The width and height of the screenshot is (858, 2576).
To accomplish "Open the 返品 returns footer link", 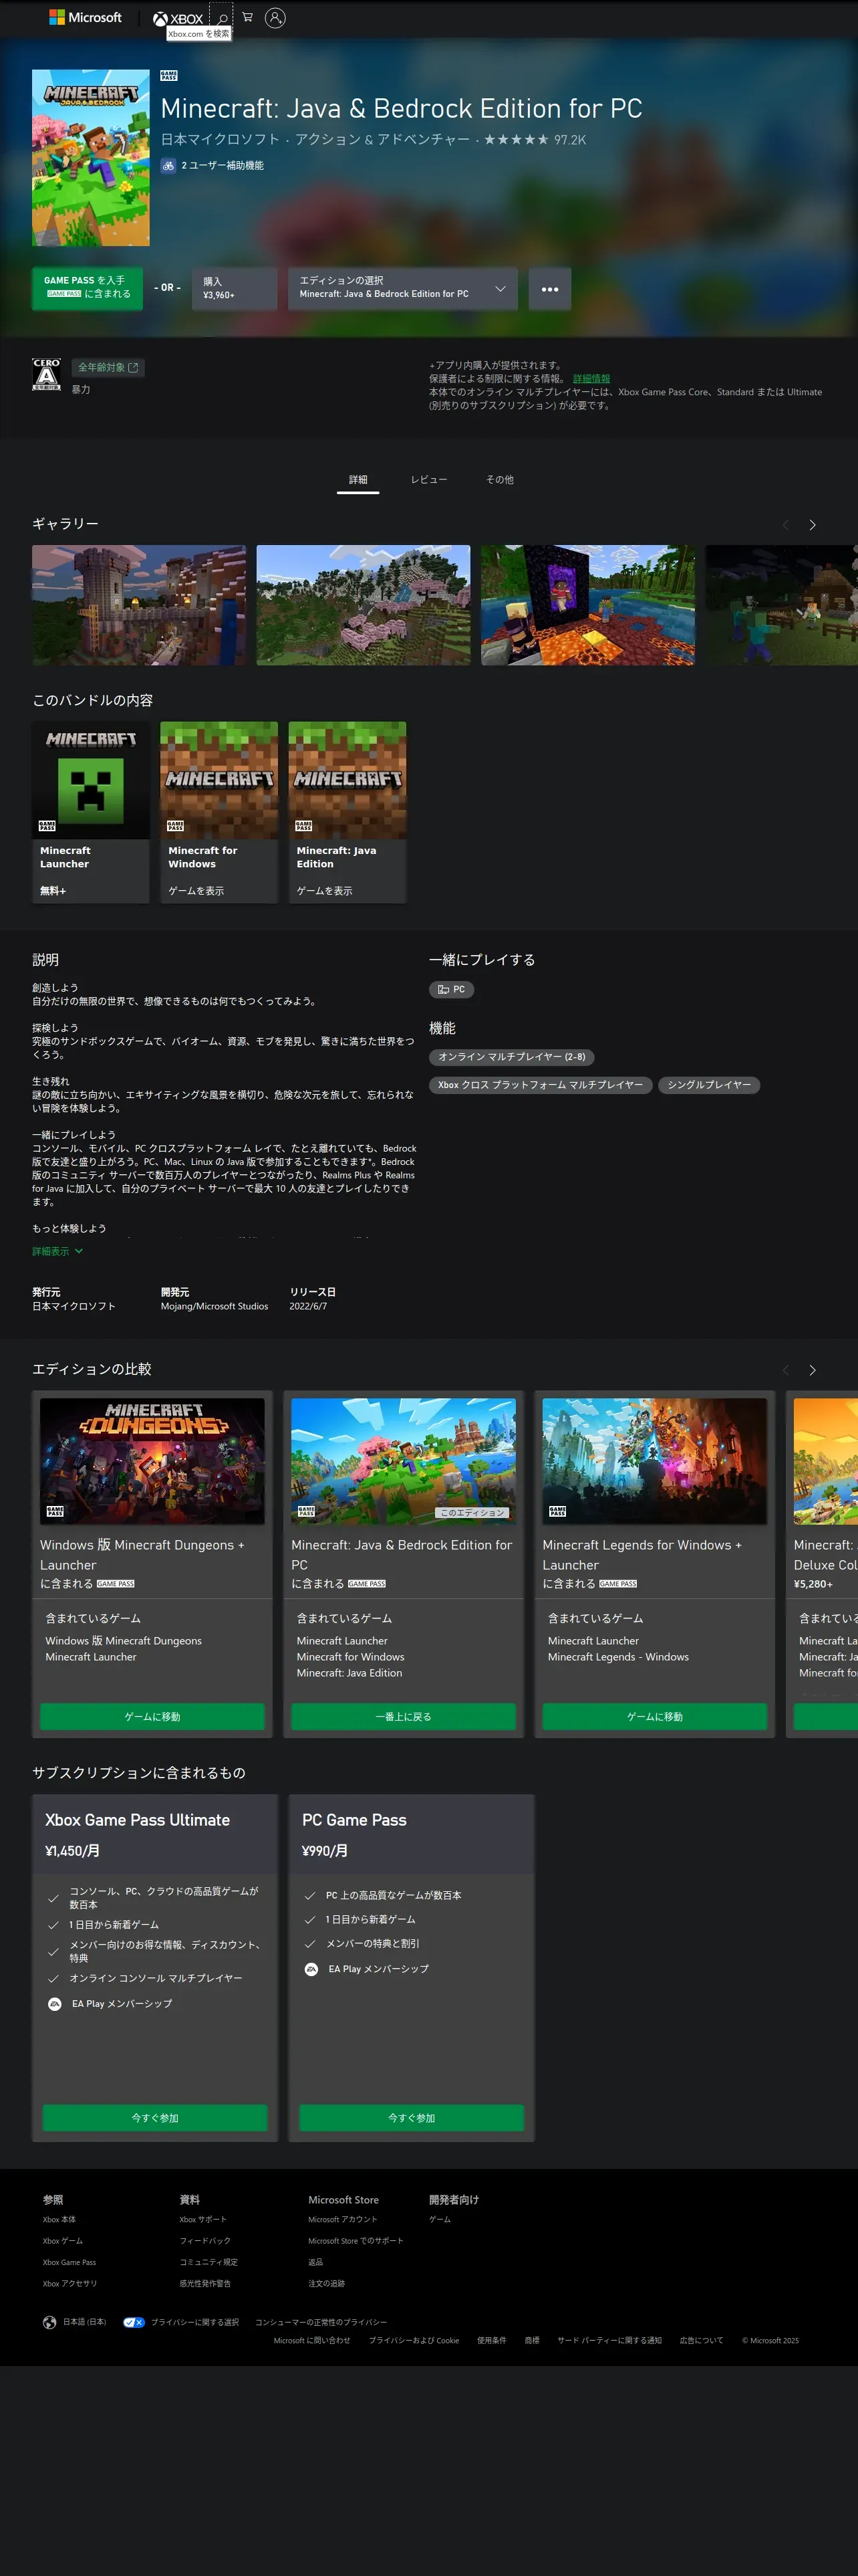I will point(315,2262).
